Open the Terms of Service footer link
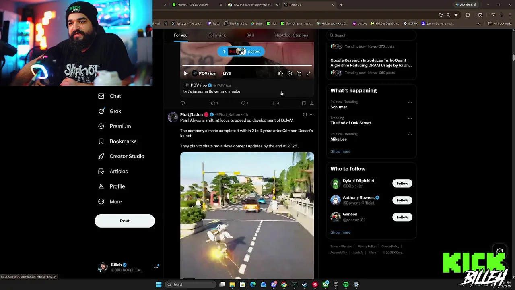 coord(341,246)
